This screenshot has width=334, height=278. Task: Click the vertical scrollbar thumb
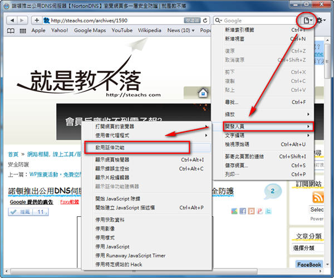coord(327,61)
